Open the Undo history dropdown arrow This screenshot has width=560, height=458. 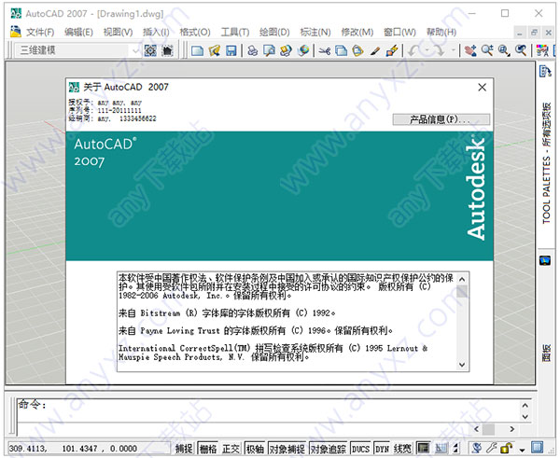coord(427,50)
